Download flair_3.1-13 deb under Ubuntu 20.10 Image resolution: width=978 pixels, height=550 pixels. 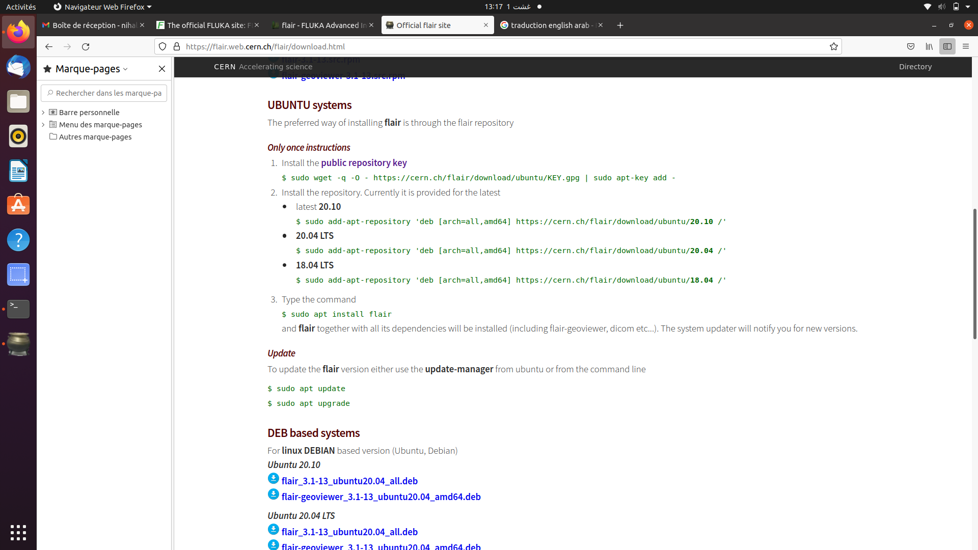[x=274, y=478]
